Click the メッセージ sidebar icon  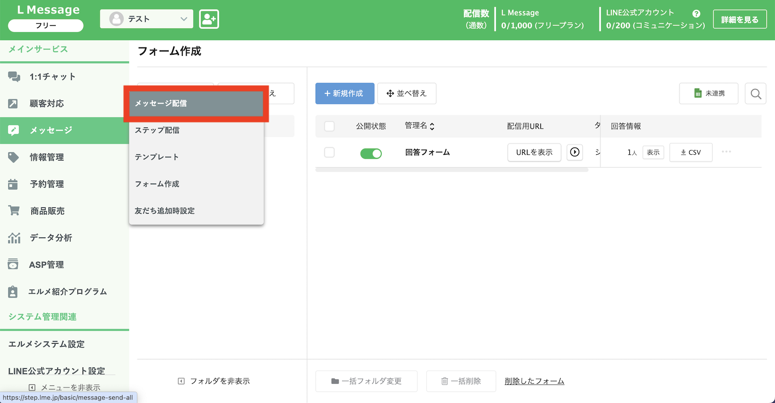(13, 131)
